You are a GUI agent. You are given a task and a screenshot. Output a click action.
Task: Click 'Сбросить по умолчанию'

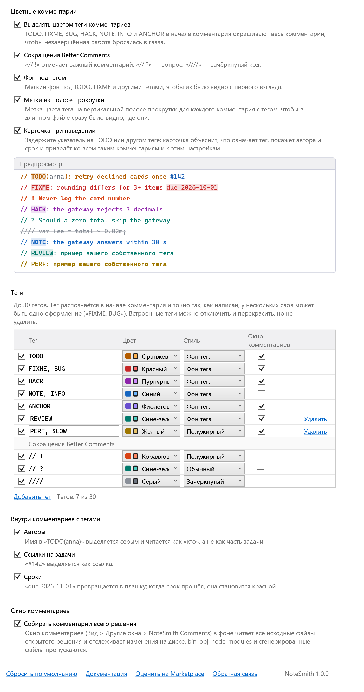point(42,674)
